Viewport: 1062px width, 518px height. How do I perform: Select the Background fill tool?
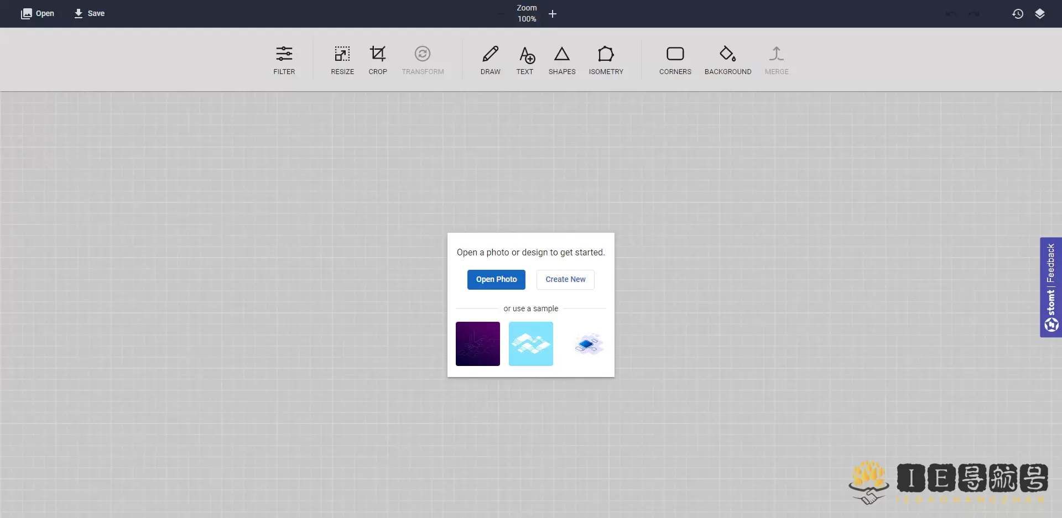click(x=727, y=60)
